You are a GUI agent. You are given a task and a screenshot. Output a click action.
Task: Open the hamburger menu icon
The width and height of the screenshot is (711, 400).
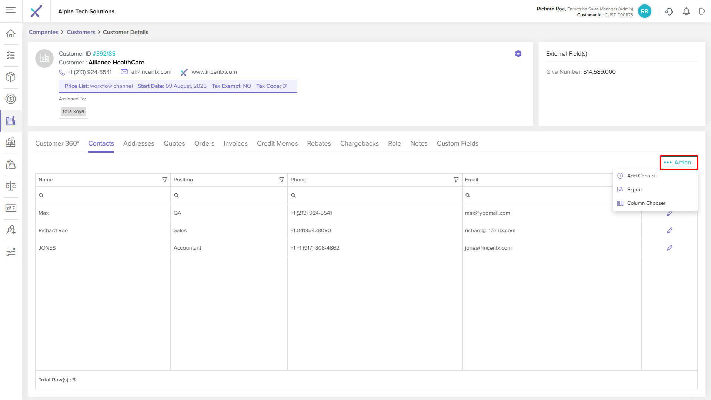[11, 10]
